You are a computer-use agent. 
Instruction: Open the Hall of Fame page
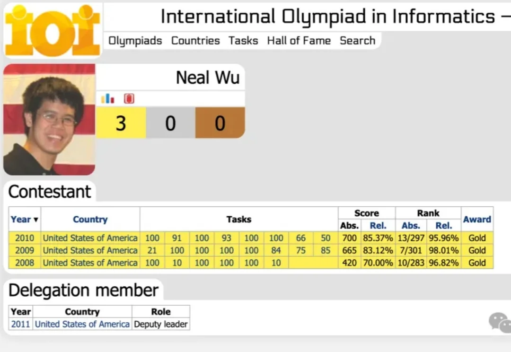click(x=299, y=41)
